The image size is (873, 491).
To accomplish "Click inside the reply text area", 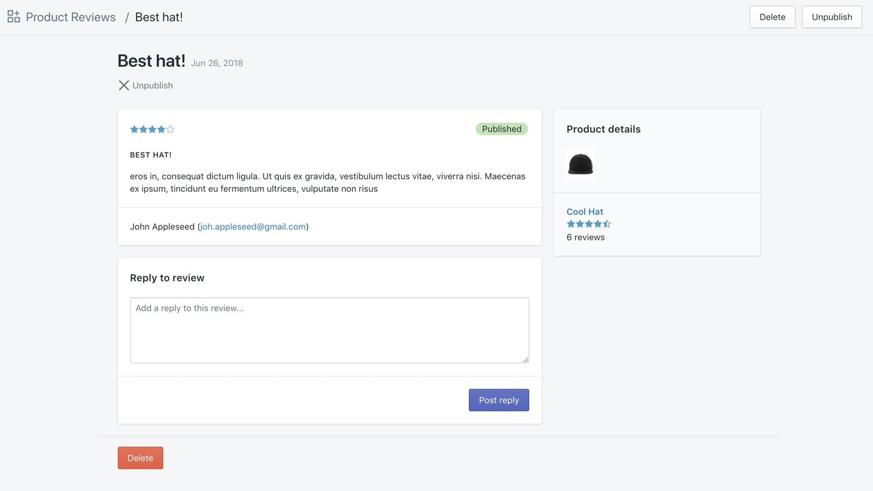I will click(329, 330).
